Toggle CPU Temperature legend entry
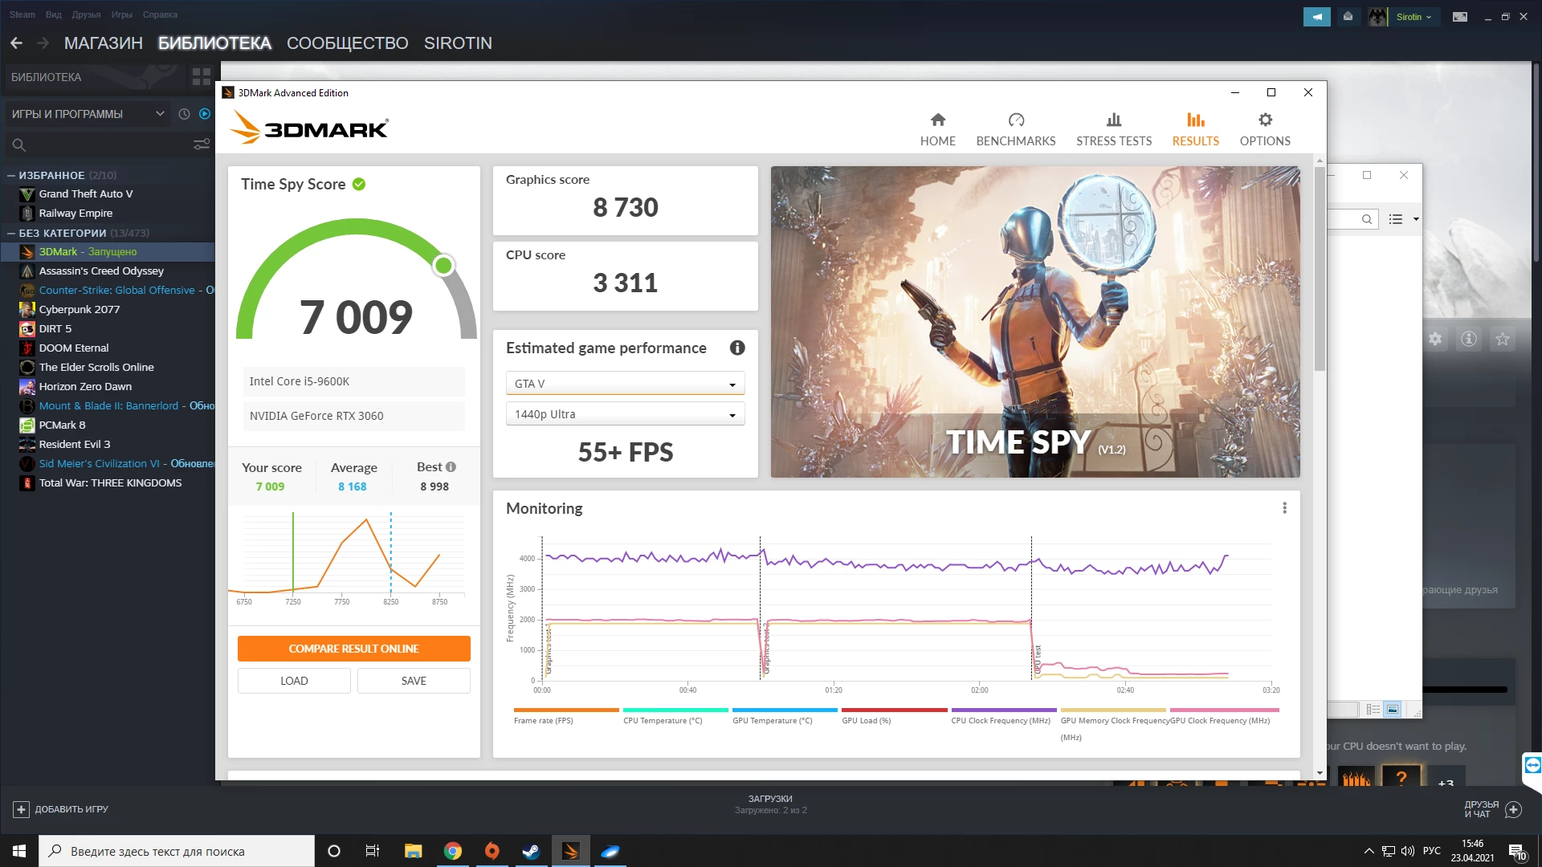Image resolution: width=1542 pixels, height=867 pixels. coord(675,716)
